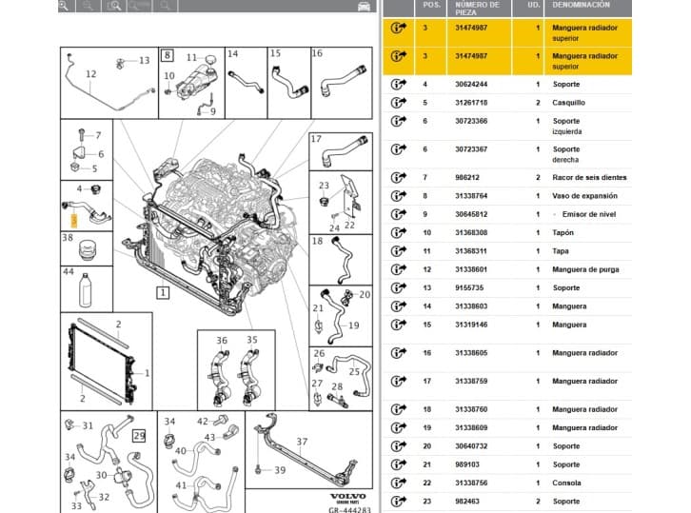Open info icon for part 31319146

(399, 325)
